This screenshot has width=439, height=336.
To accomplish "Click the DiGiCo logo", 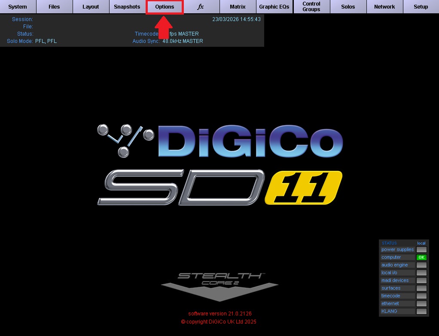I will pos(220,141).
